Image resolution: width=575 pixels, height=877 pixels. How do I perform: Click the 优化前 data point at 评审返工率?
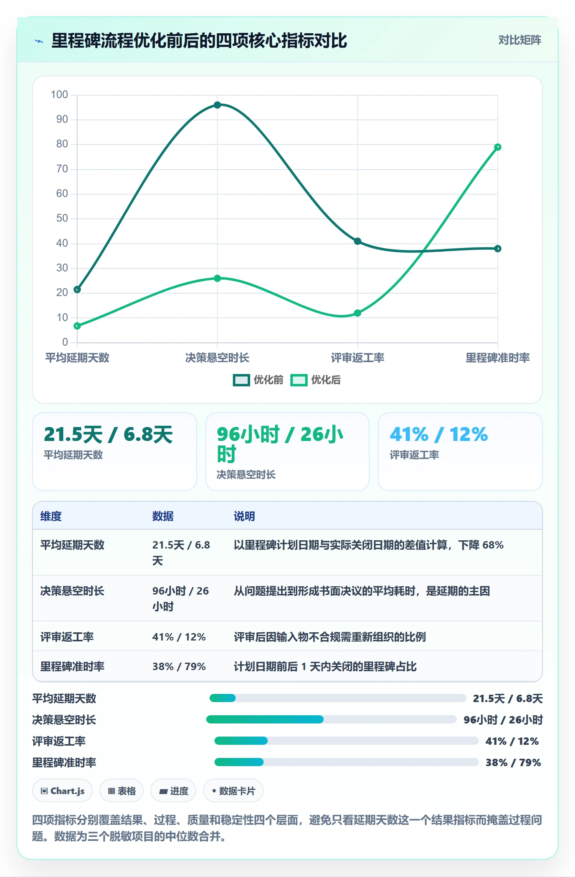(x=358, y=241)
